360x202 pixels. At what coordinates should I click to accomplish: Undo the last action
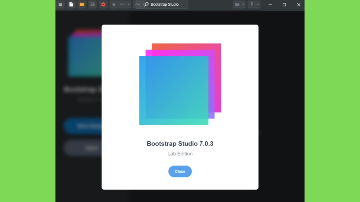pos(123,4)
